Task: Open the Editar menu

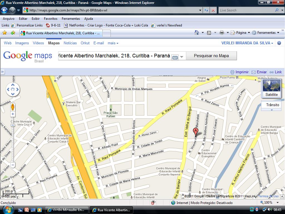Action: coord(23,19)
